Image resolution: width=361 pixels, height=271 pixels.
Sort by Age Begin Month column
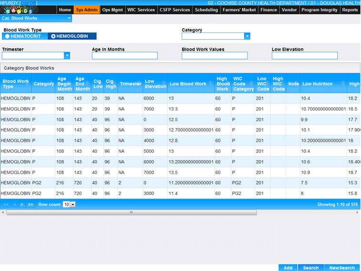[x=64, y=84]
